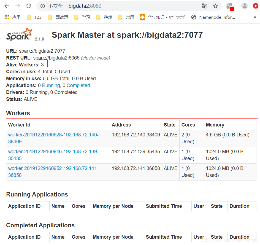The height and width of the screenshot is (245, 260).
Task: Open worker link for 192.168.72.139-35435
Action: click(x=53, y=155)
